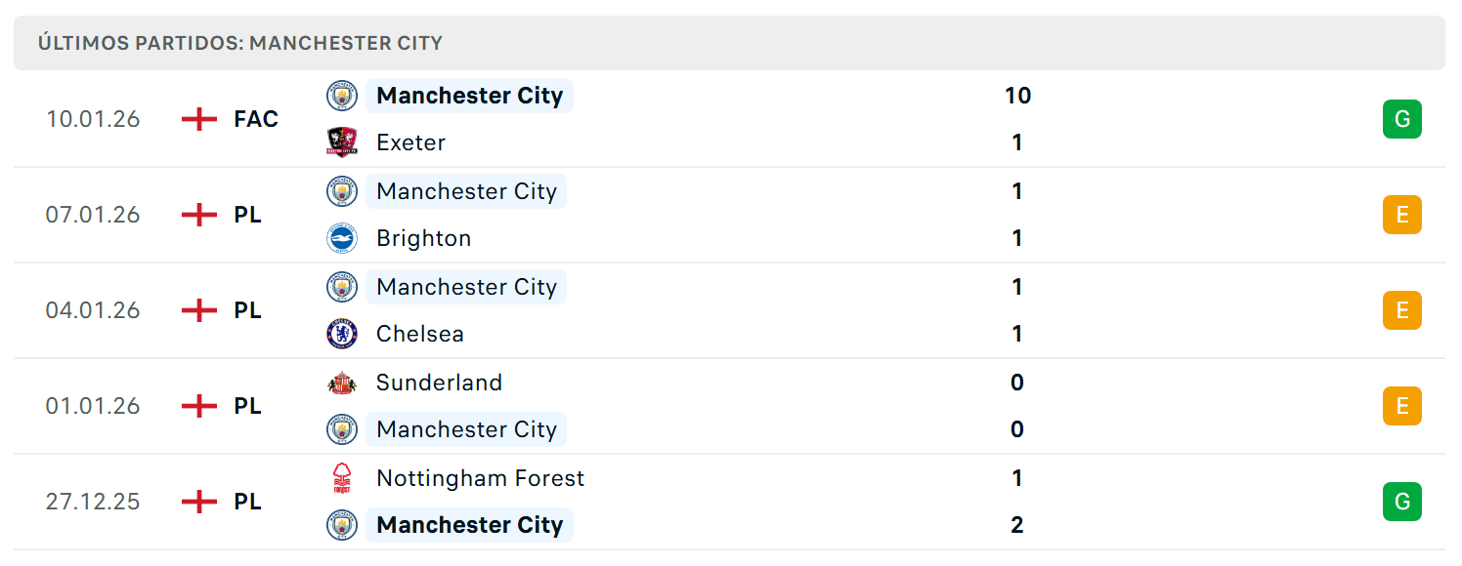Click the Chelsea club crest icon
Screen dimensions: 1462x566
342,334
